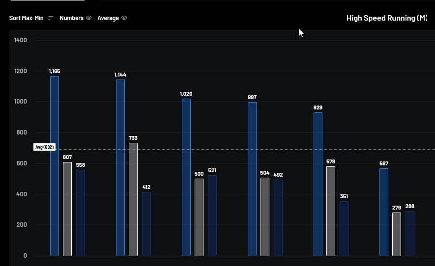Screen dimensions: 435x266
Task: Click the Avg (692) label tag
Action: (44, 147)
